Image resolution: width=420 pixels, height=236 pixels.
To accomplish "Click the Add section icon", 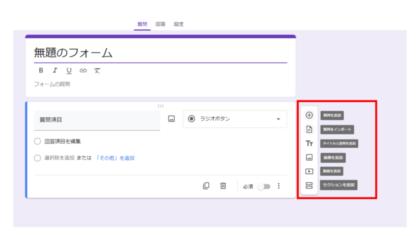I will [309, 185].
